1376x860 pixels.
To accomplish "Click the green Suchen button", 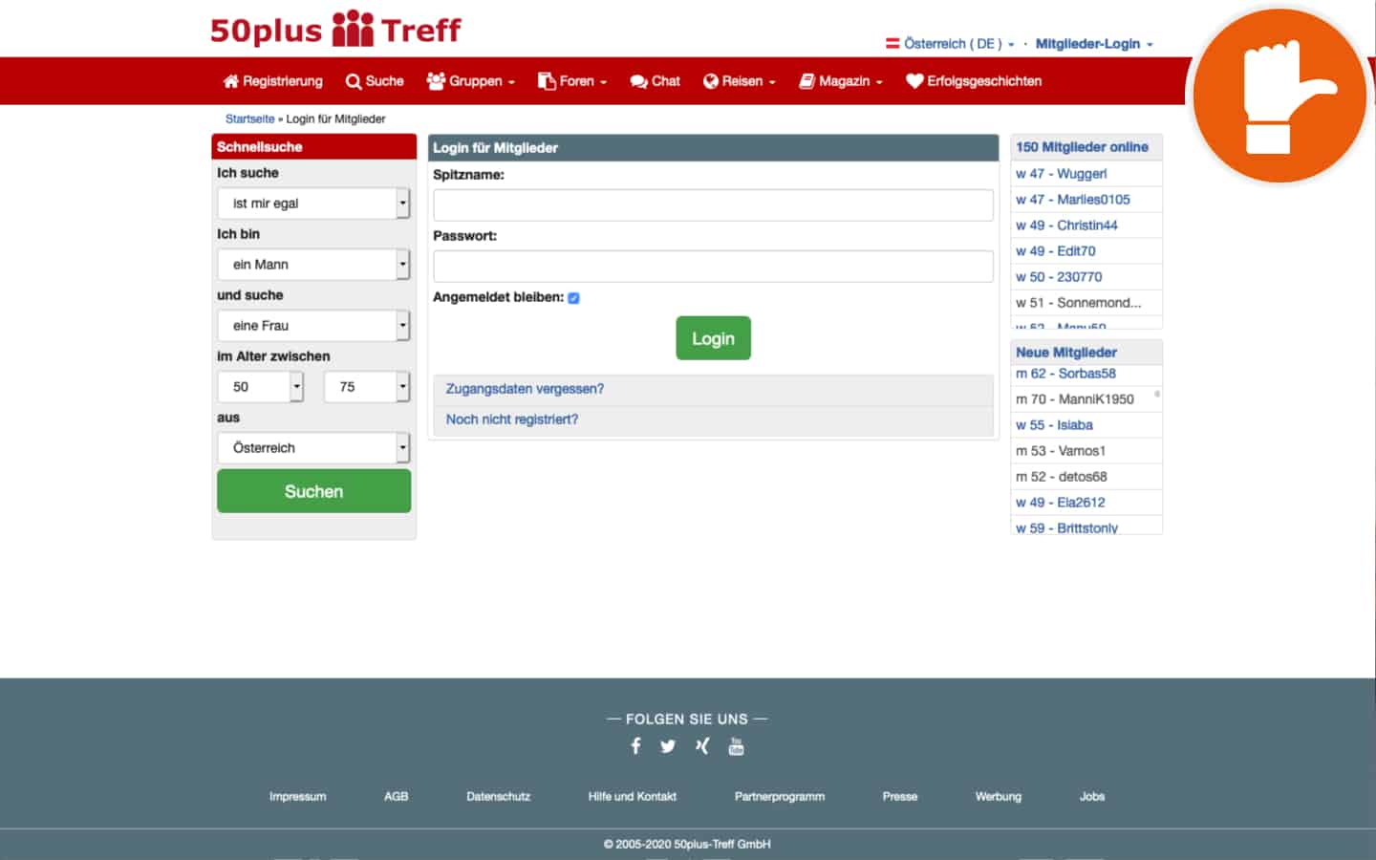I will [x=313, y=491].
